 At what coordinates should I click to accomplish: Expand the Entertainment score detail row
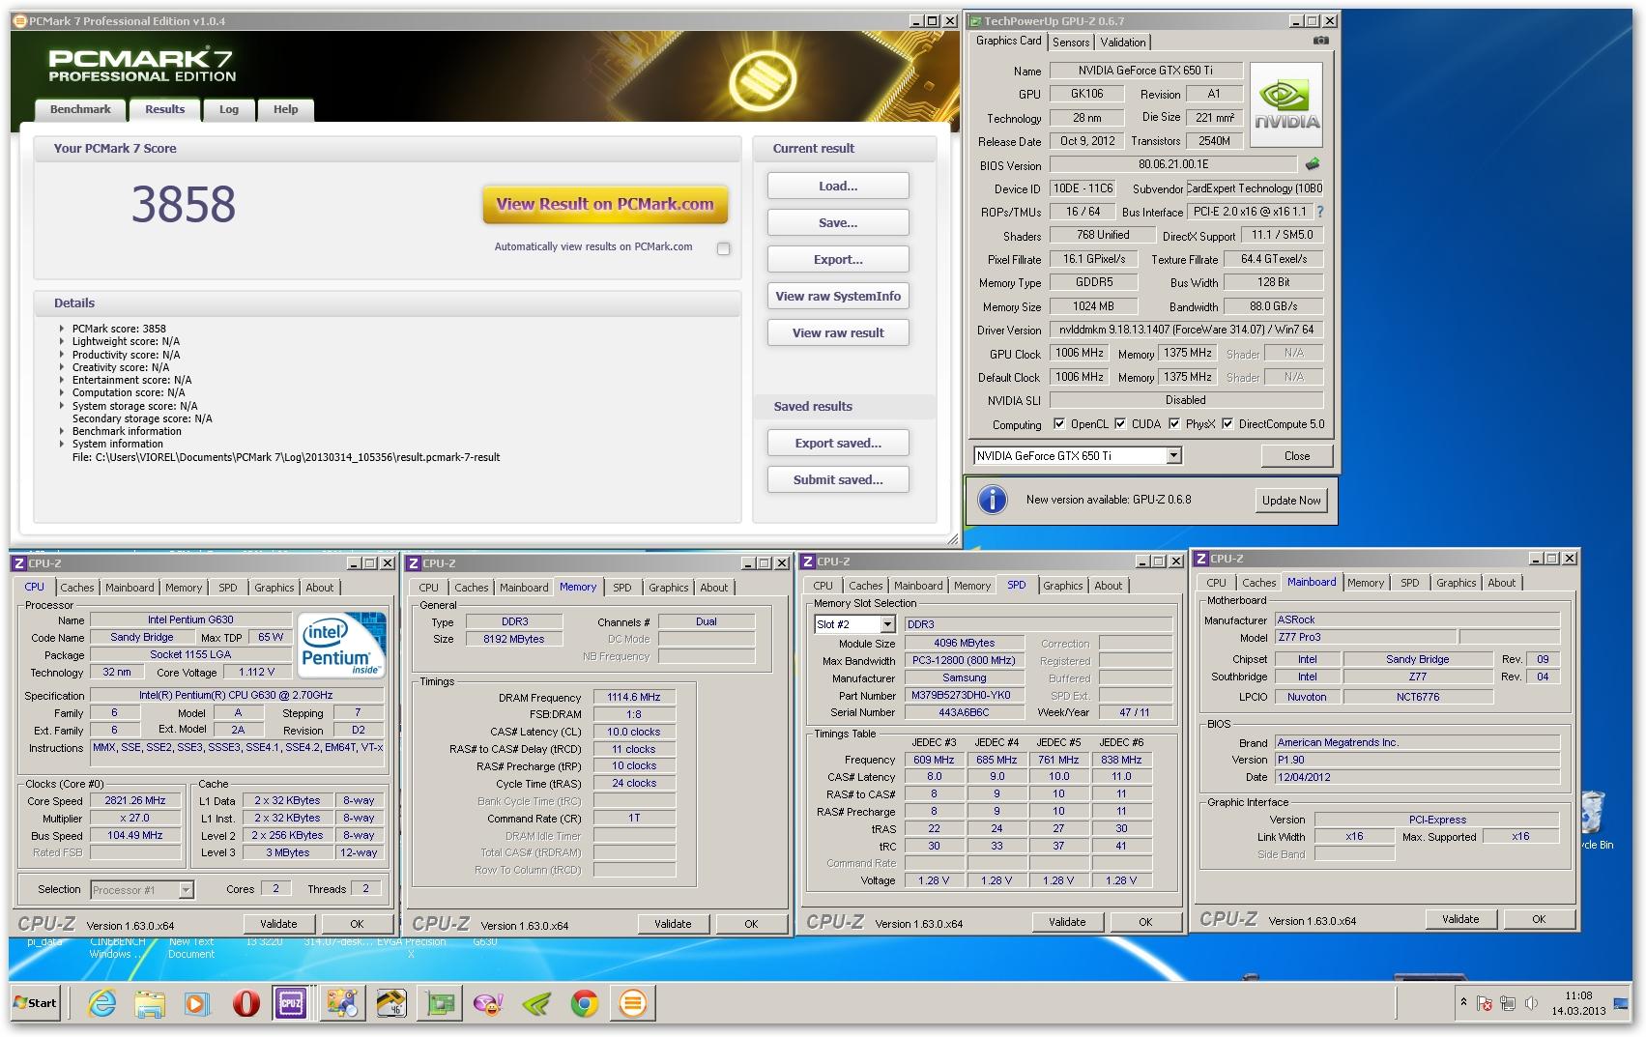[62, 380]
